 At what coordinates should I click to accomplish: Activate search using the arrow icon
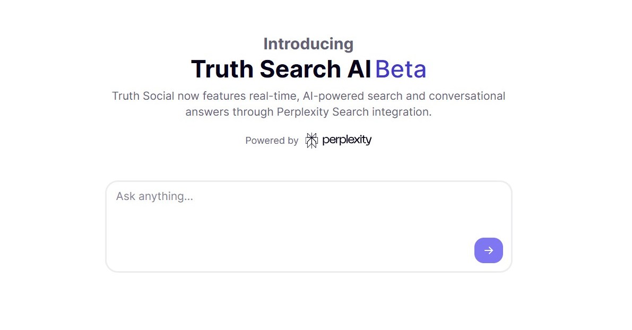[488, 250]
